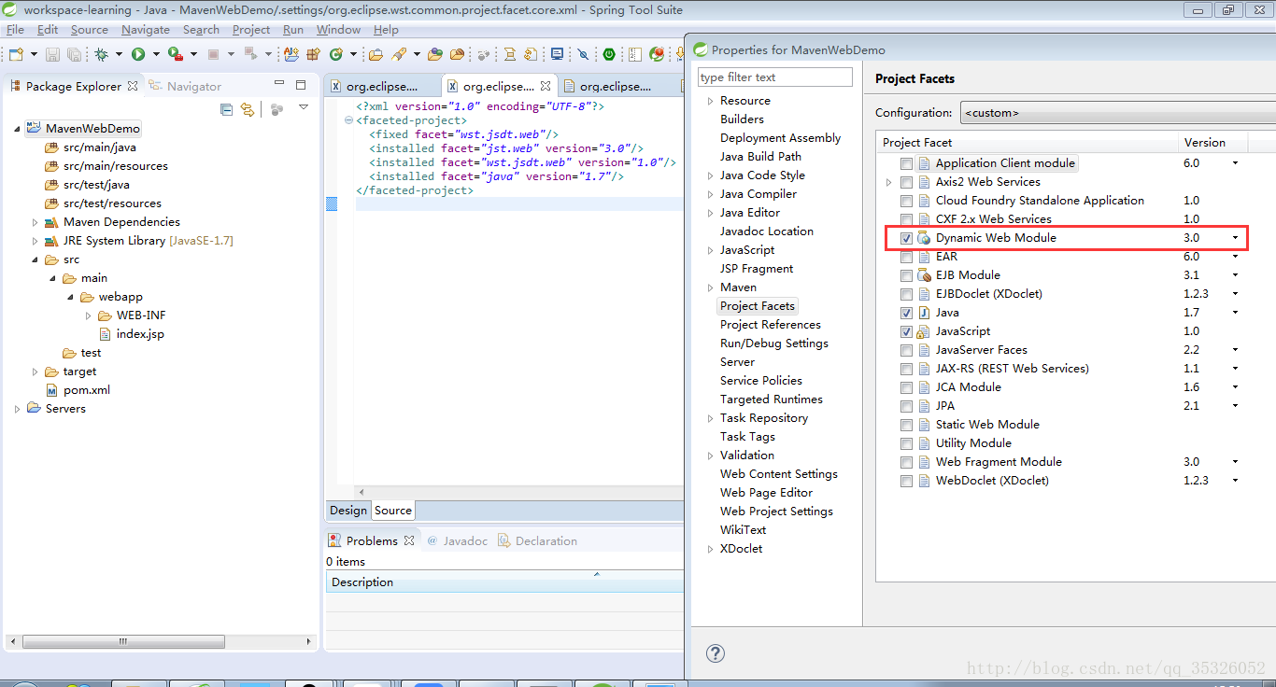
Task: Click the Package Explorer horizontal scrollbar
Action: pyautogui.click(x=123, y=641)
